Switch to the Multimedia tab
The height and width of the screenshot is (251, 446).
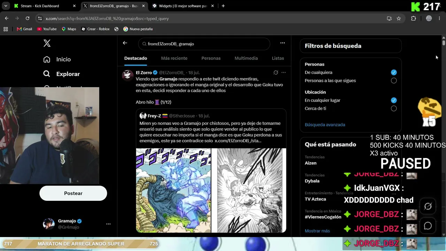[x=246, y=58]
